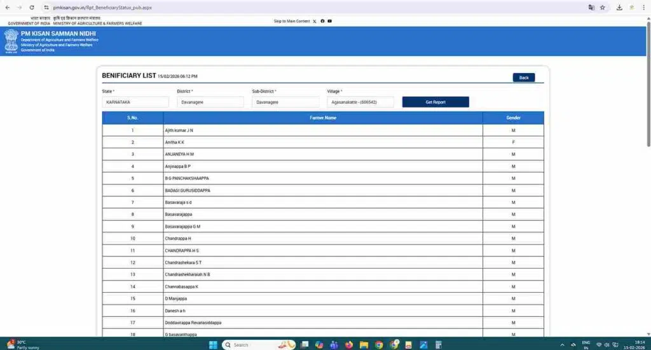Show hidden system tray icons
The height and width of the screenshot is (350, 651).
click(x=562, y=345)
